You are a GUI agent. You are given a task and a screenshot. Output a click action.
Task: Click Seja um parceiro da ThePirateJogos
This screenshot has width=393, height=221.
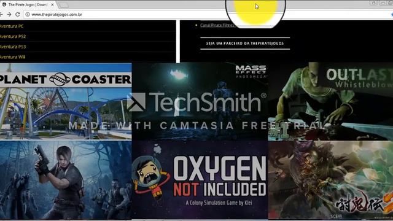click(x=245, y=44)
